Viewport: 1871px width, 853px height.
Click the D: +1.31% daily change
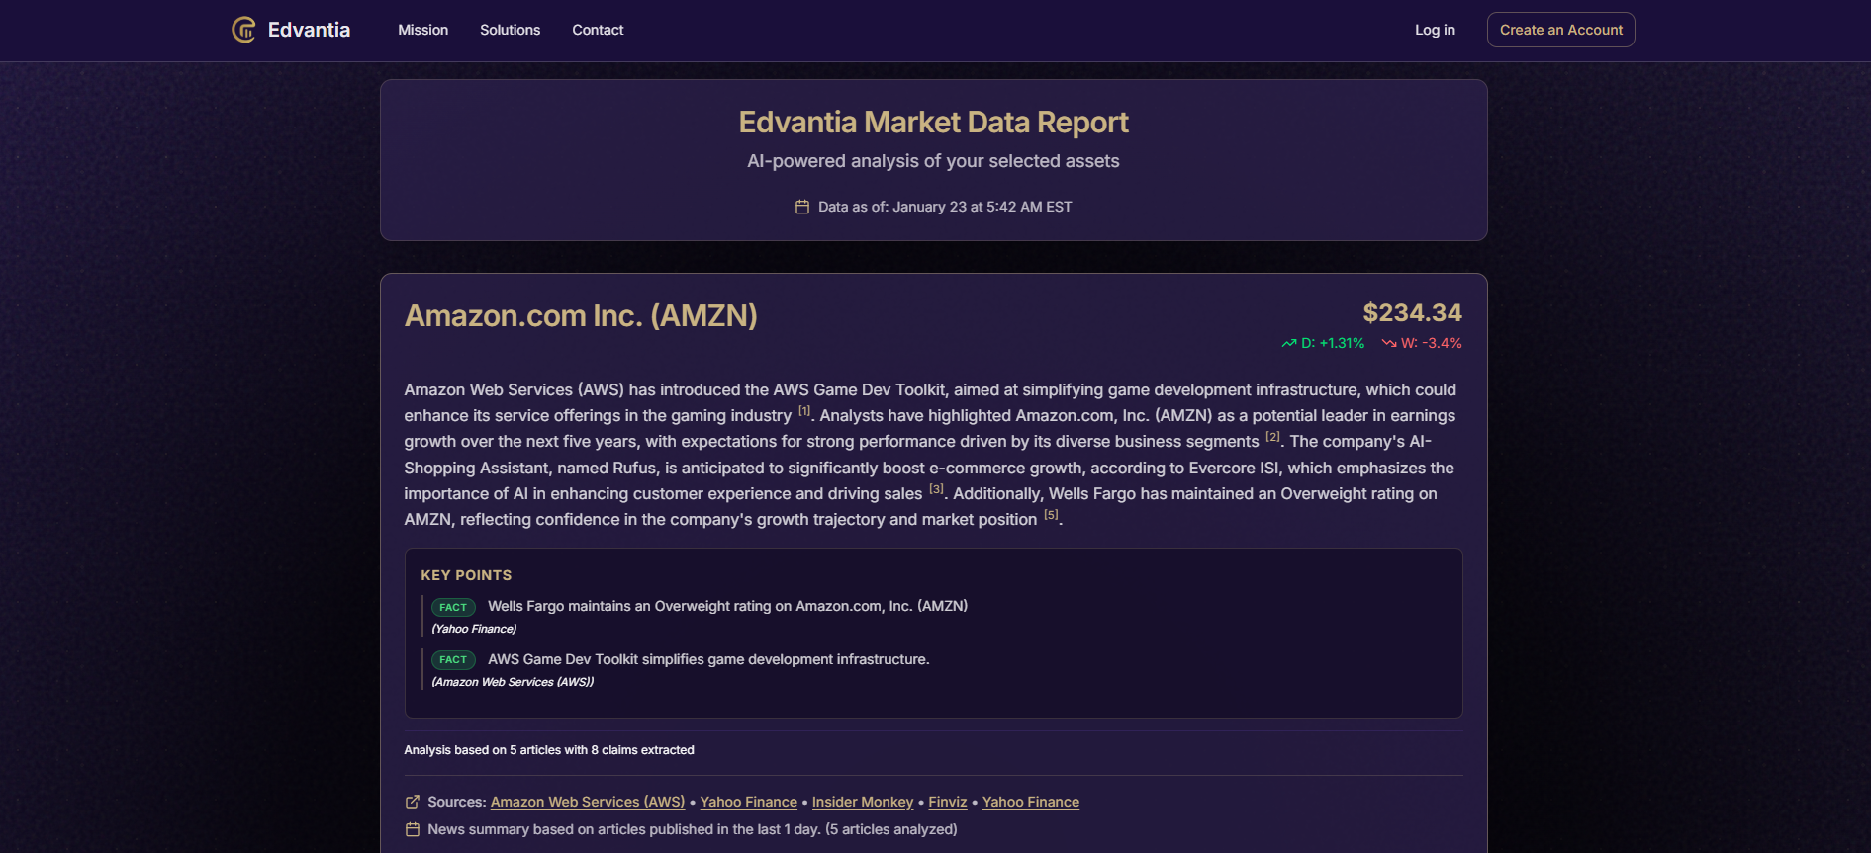tap(1332, 343)
